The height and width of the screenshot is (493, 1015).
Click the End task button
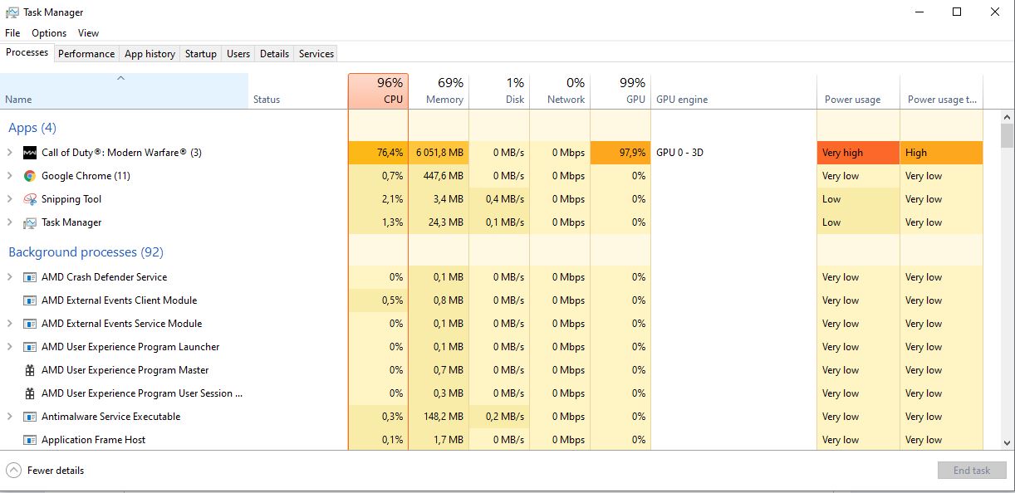(x=972, y=471)
